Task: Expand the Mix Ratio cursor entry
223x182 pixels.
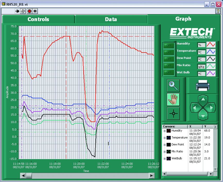Action: coord(165,152)
